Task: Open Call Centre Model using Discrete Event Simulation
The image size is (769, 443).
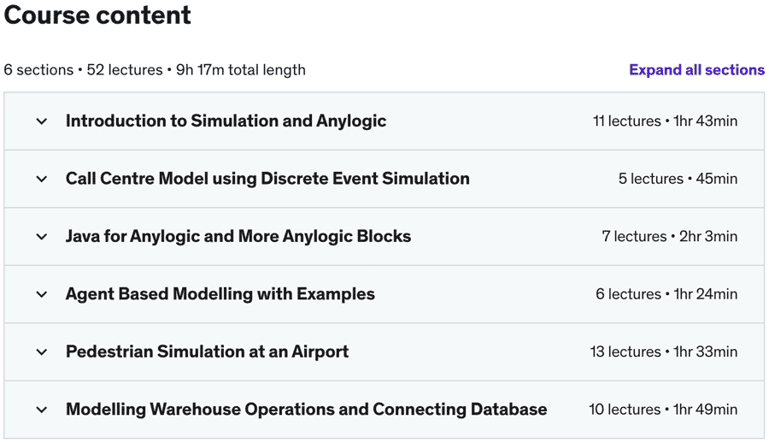Action: (267, 179)
